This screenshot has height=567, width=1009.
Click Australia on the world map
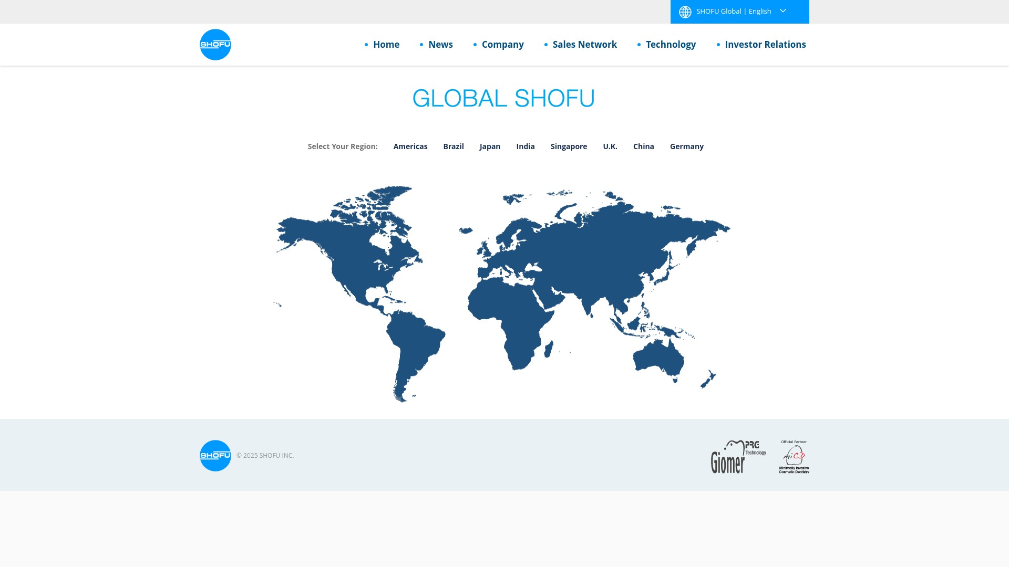click(658, 360)
